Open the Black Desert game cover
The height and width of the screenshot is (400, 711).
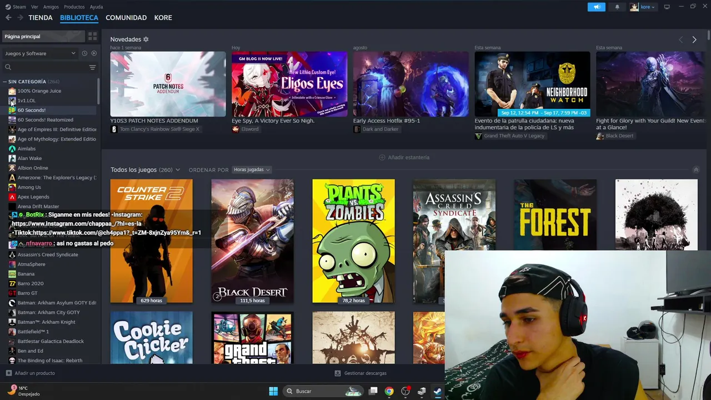pos(252,241)
